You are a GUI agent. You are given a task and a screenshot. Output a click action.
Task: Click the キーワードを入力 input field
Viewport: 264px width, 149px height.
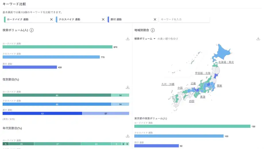point(184,19)
